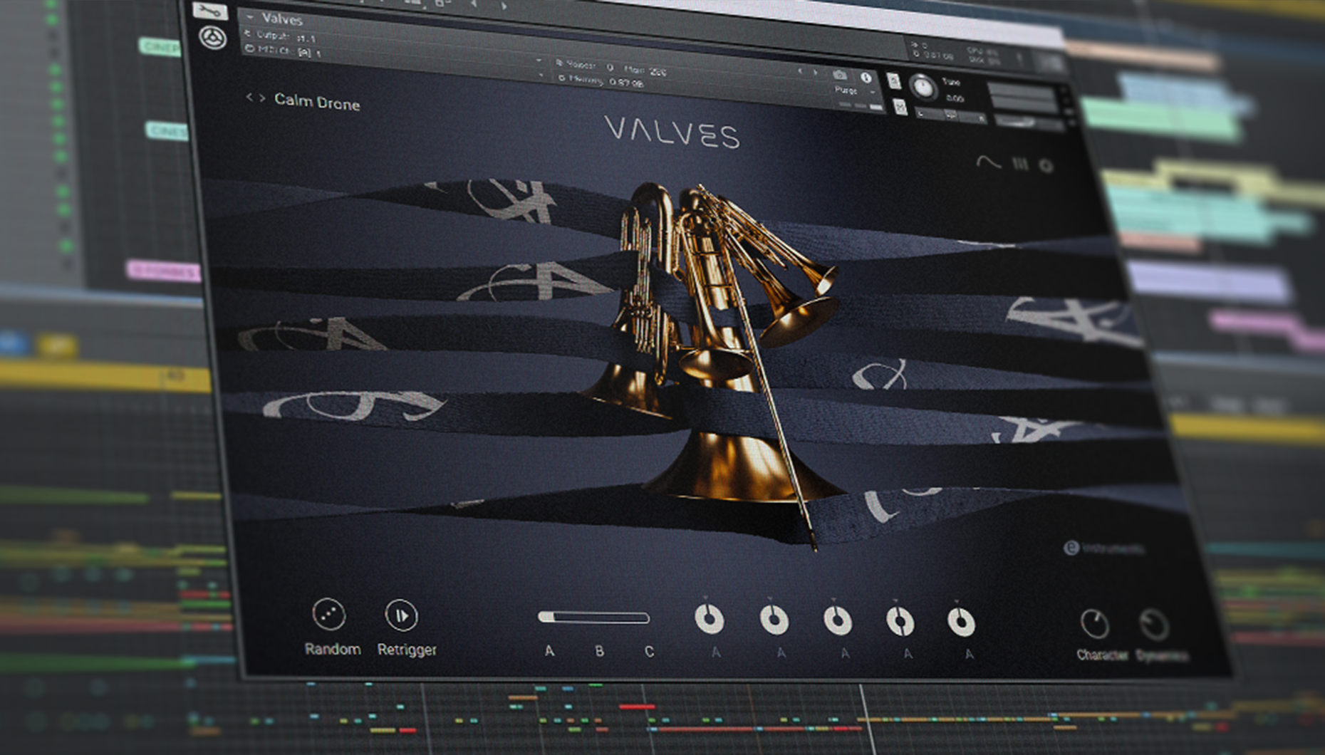
Task: Click the third of five layer knobs
Action: pyautogui.click(x=838, y=620)
